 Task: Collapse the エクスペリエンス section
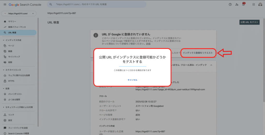coord(4,70)
